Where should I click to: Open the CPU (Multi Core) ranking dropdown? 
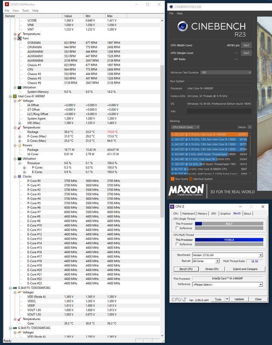coord(185,127)
